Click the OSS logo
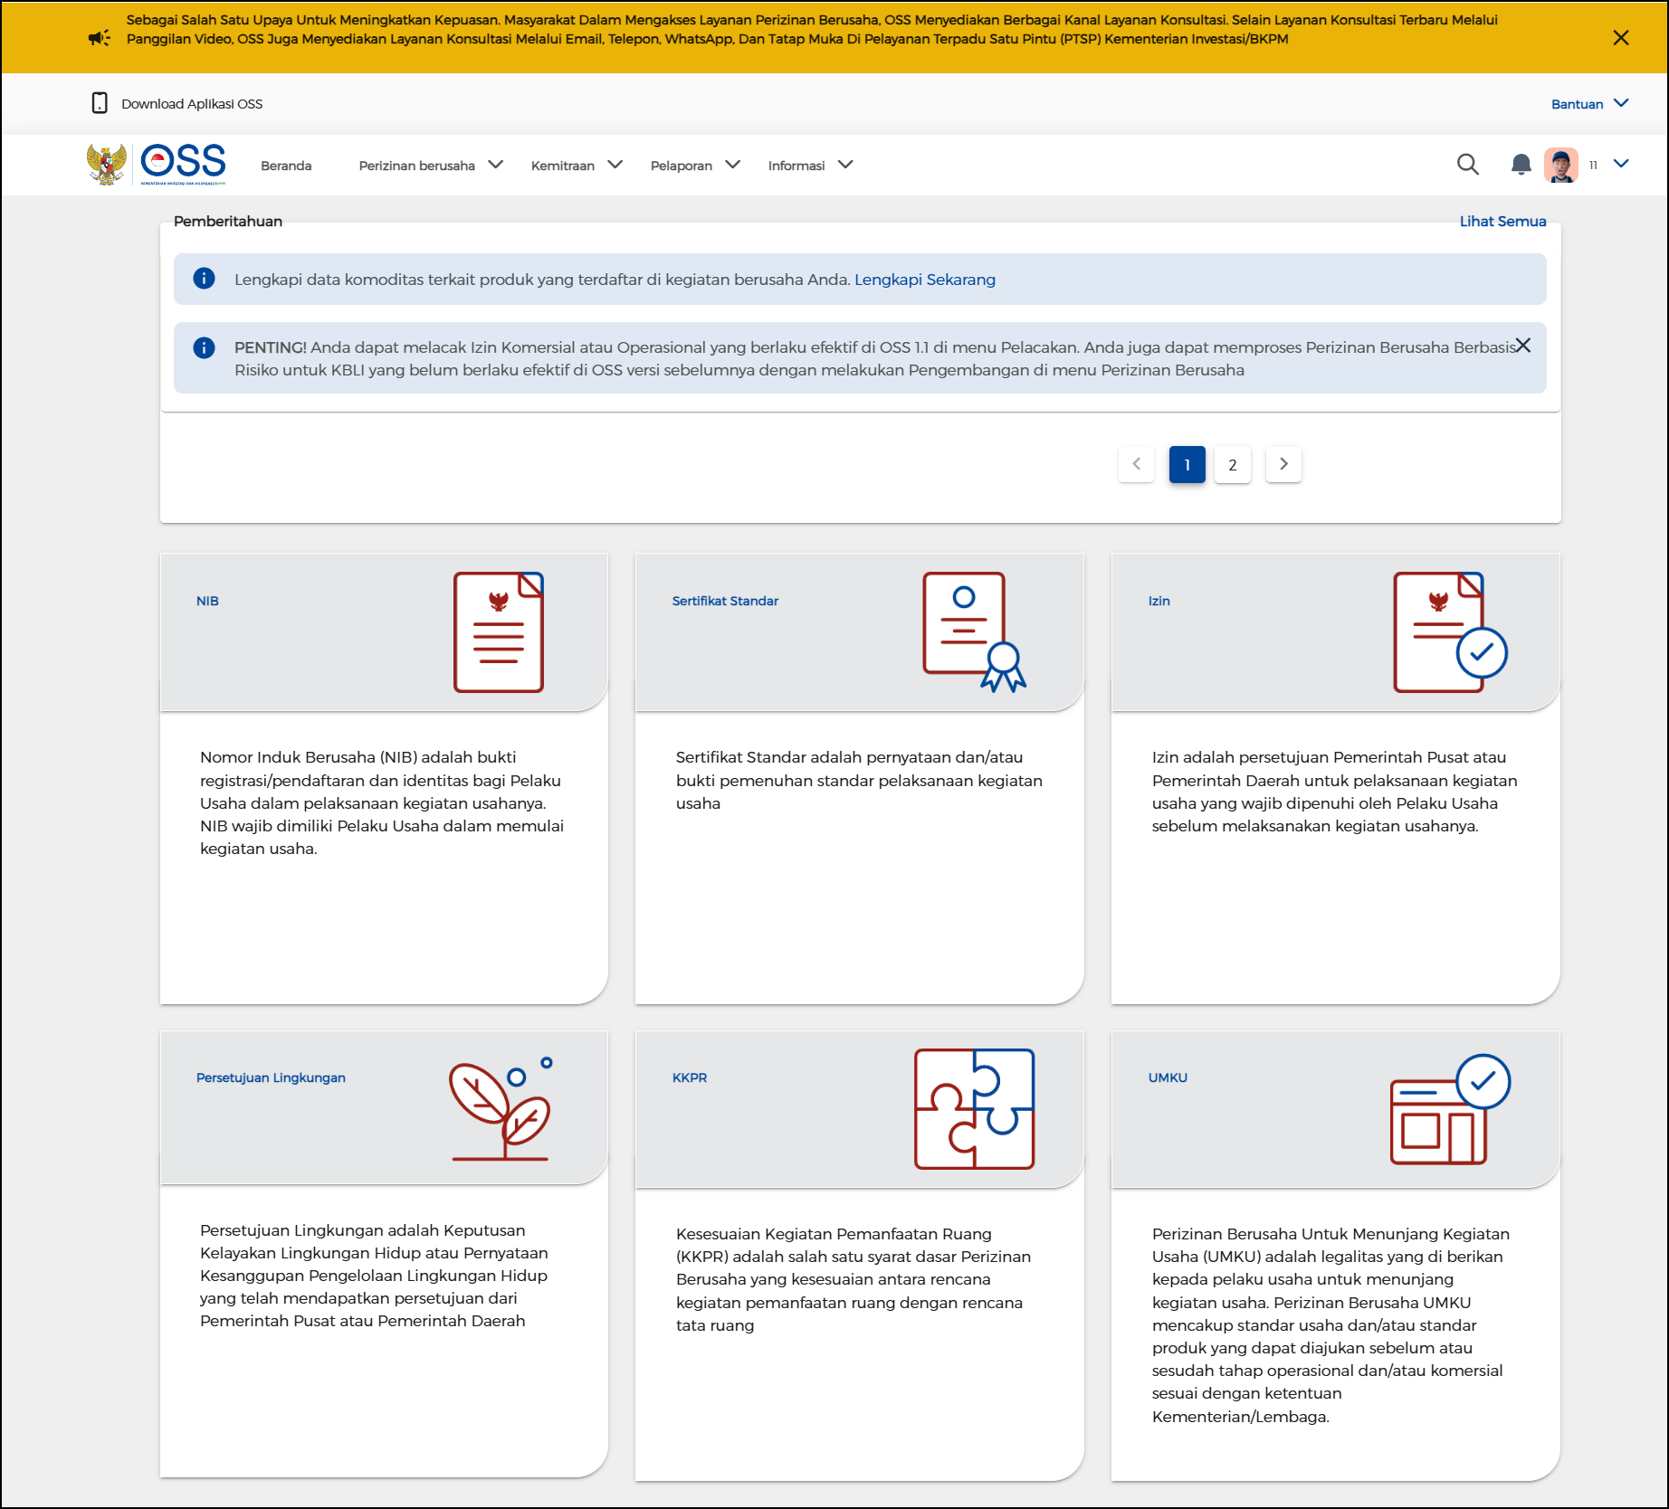This screenshot has height=1509, width=1669. point(183,164)
